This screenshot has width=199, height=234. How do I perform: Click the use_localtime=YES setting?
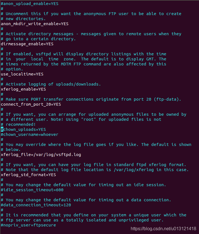pos(22,74)
